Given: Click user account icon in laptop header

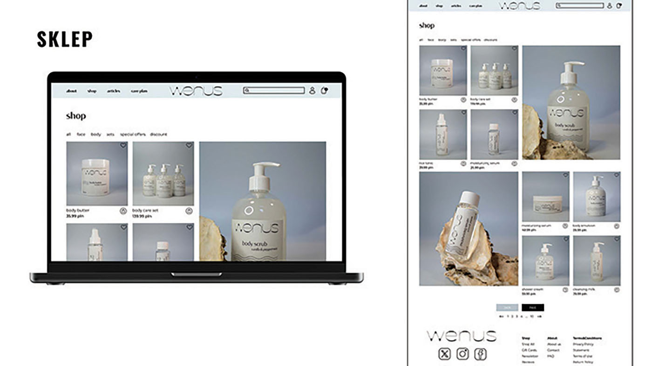Looking at the screenshot, I should [x=312, y=91].
